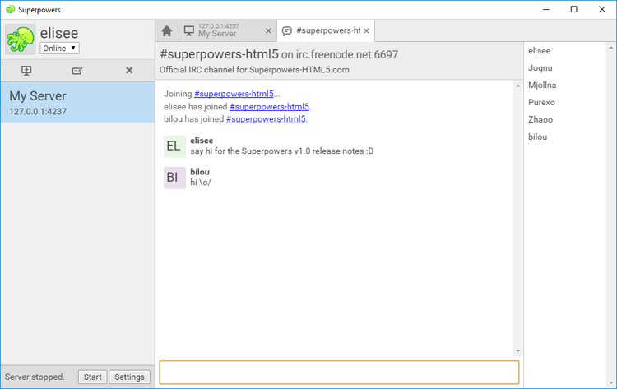Click the edit server icon
Image resolution: width=617 pixels, height=389 pixels.
click(77, 71)
